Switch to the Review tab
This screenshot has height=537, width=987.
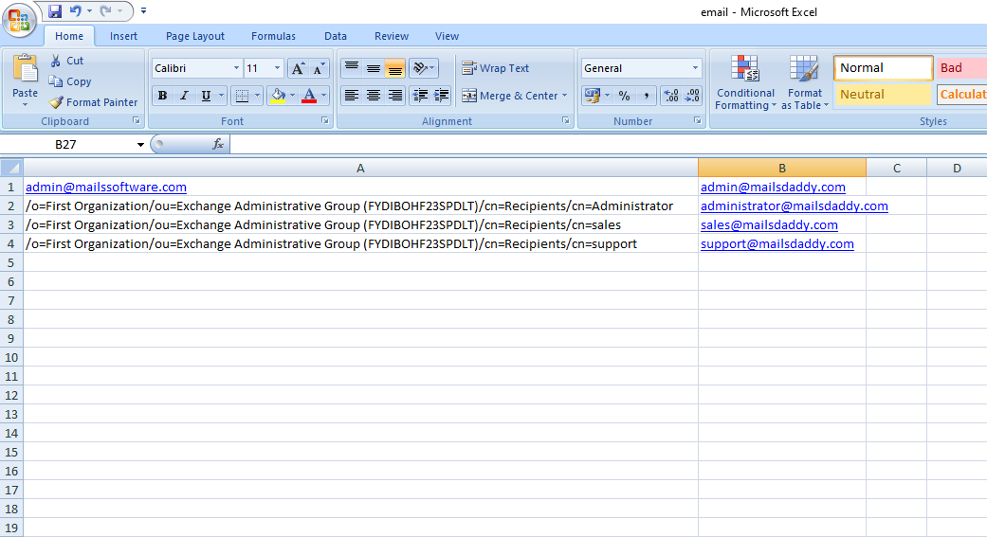392,36
